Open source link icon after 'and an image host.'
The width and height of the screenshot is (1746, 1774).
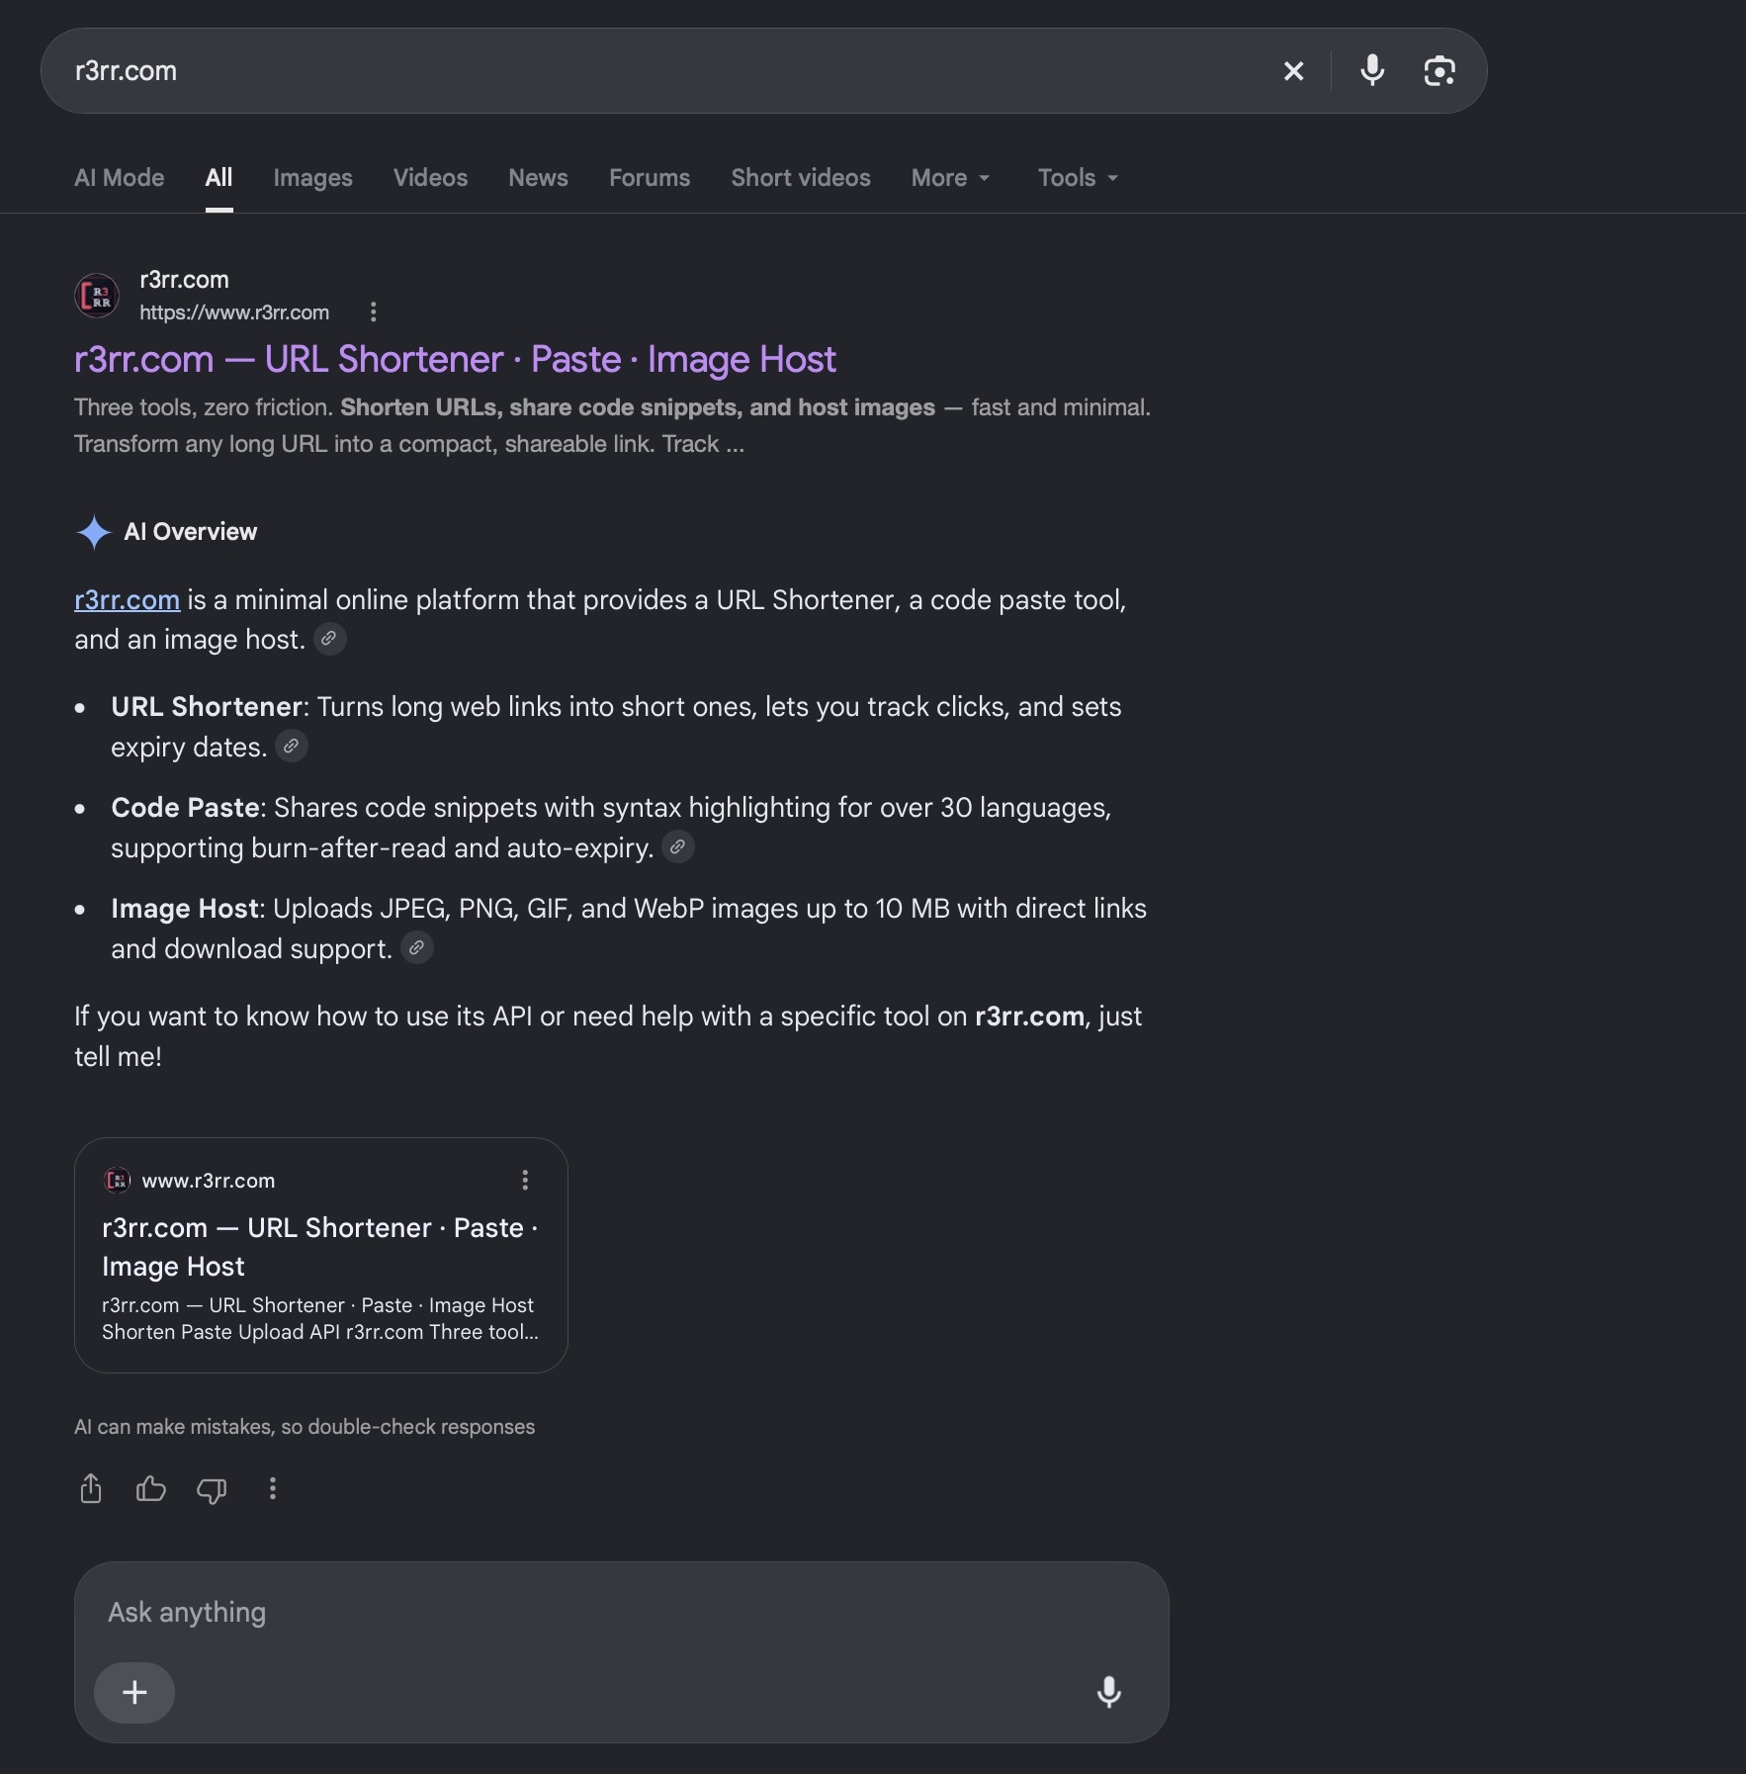coord(329,639)
